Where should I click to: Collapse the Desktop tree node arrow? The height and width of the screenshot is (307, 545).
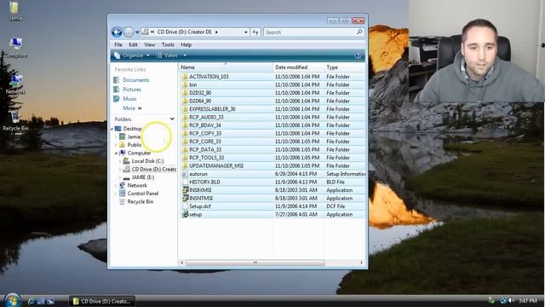[x=112, y=129]
